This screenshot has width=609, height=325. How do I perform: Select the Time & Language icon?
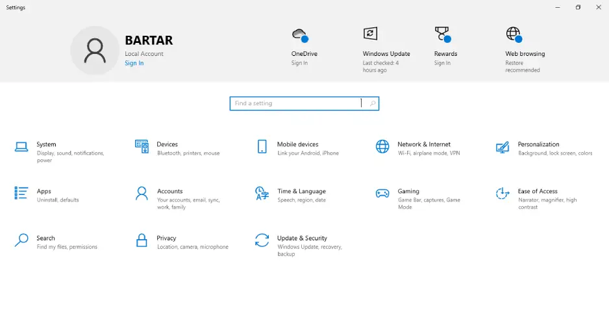[262, 193]
